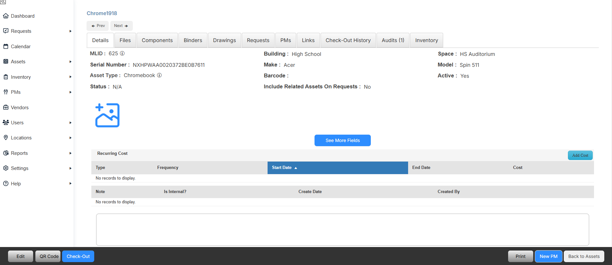This screenshot has height=265, width=612.
Task: Click the Users people icon
Action: point(6,122)
